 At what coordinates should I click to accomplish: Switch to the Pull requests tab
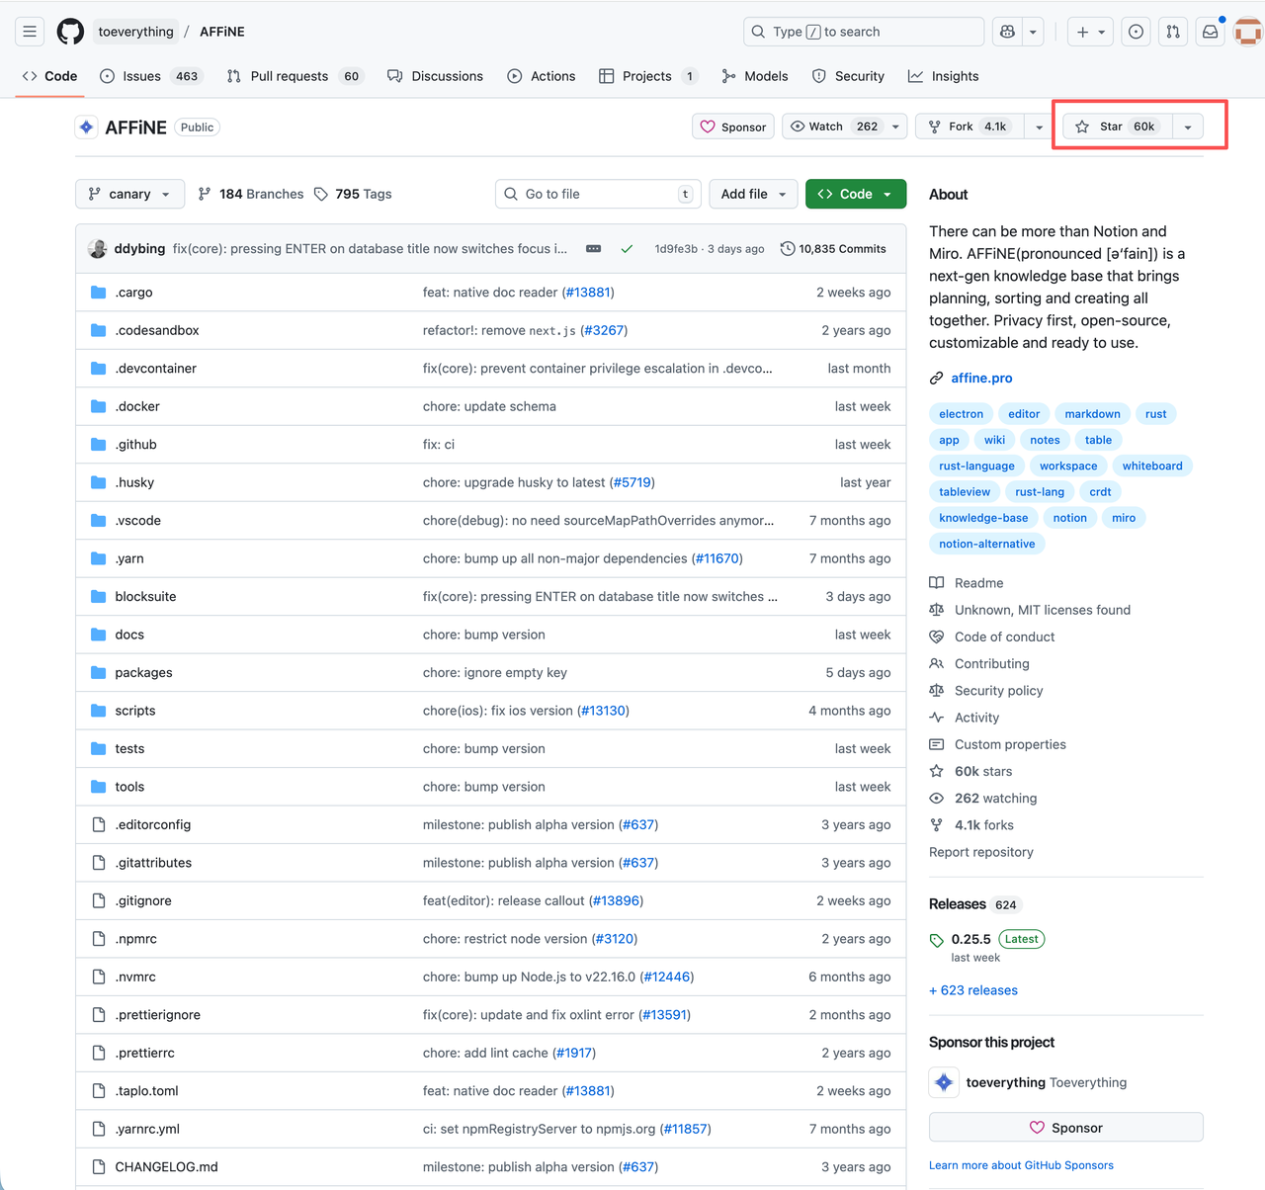tap(295, 76)
